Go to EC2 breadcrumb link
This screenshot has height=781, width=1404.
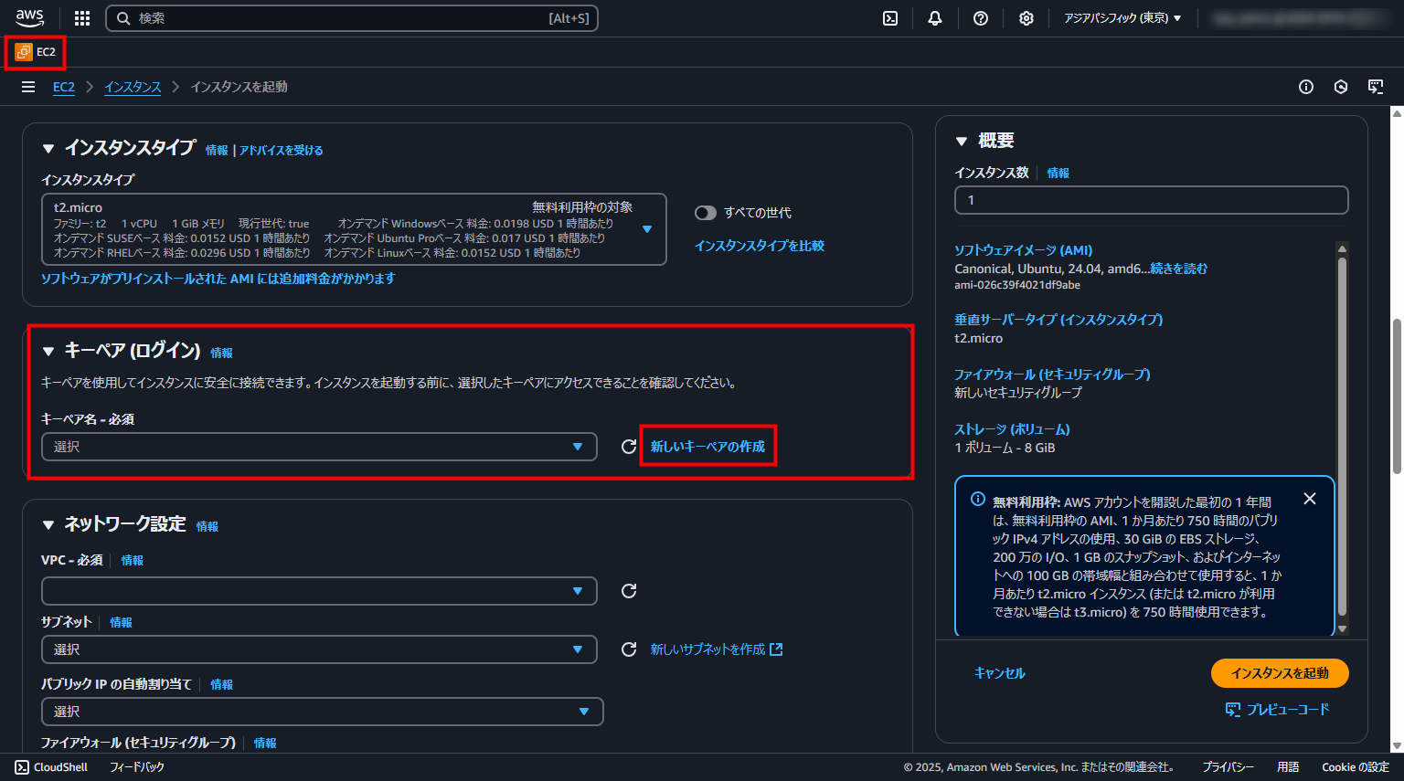point(64,87)
